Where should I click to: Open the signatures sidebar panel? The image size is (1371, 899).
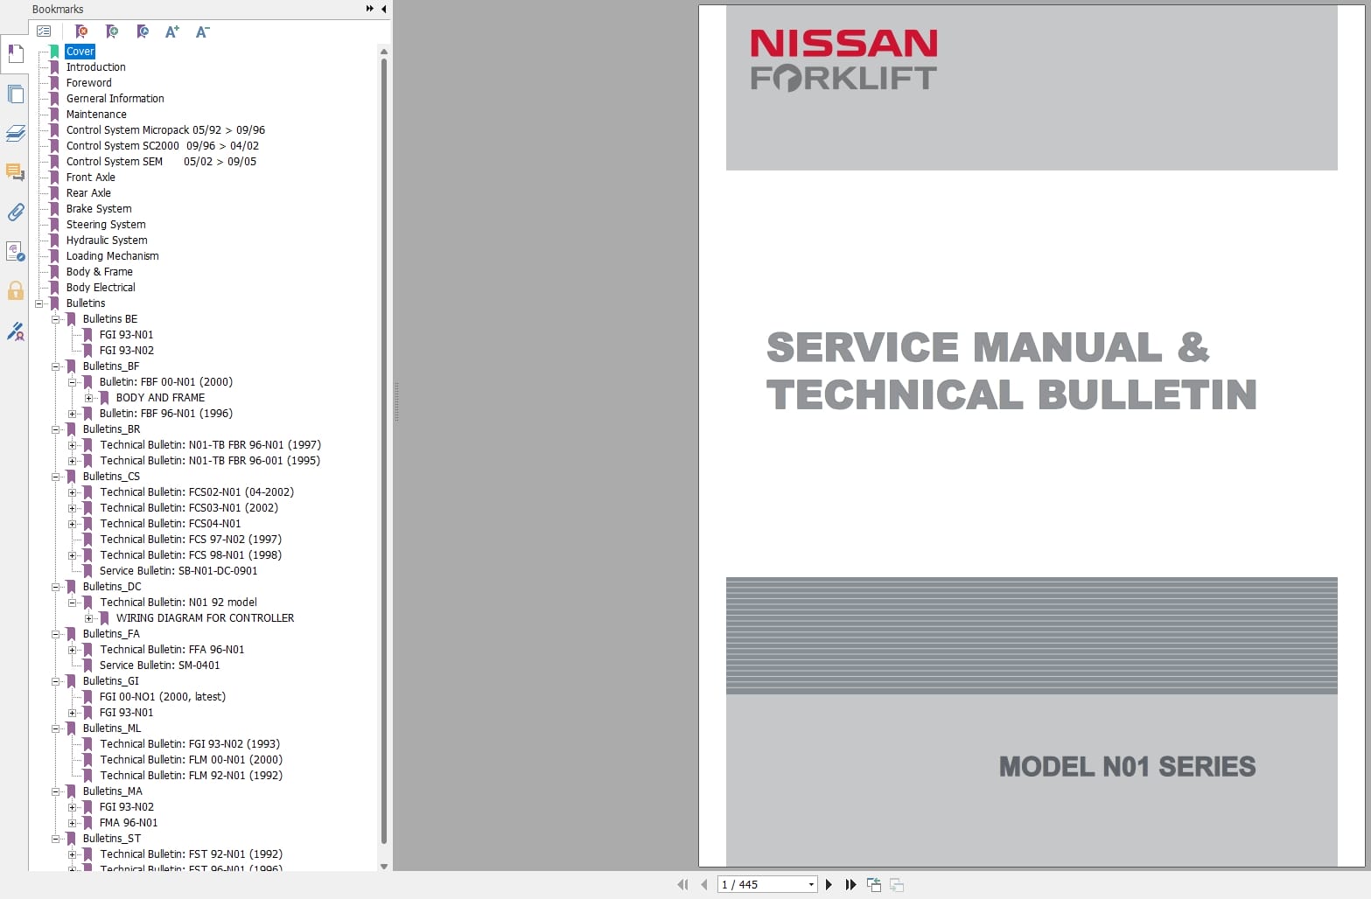[15, 252]
